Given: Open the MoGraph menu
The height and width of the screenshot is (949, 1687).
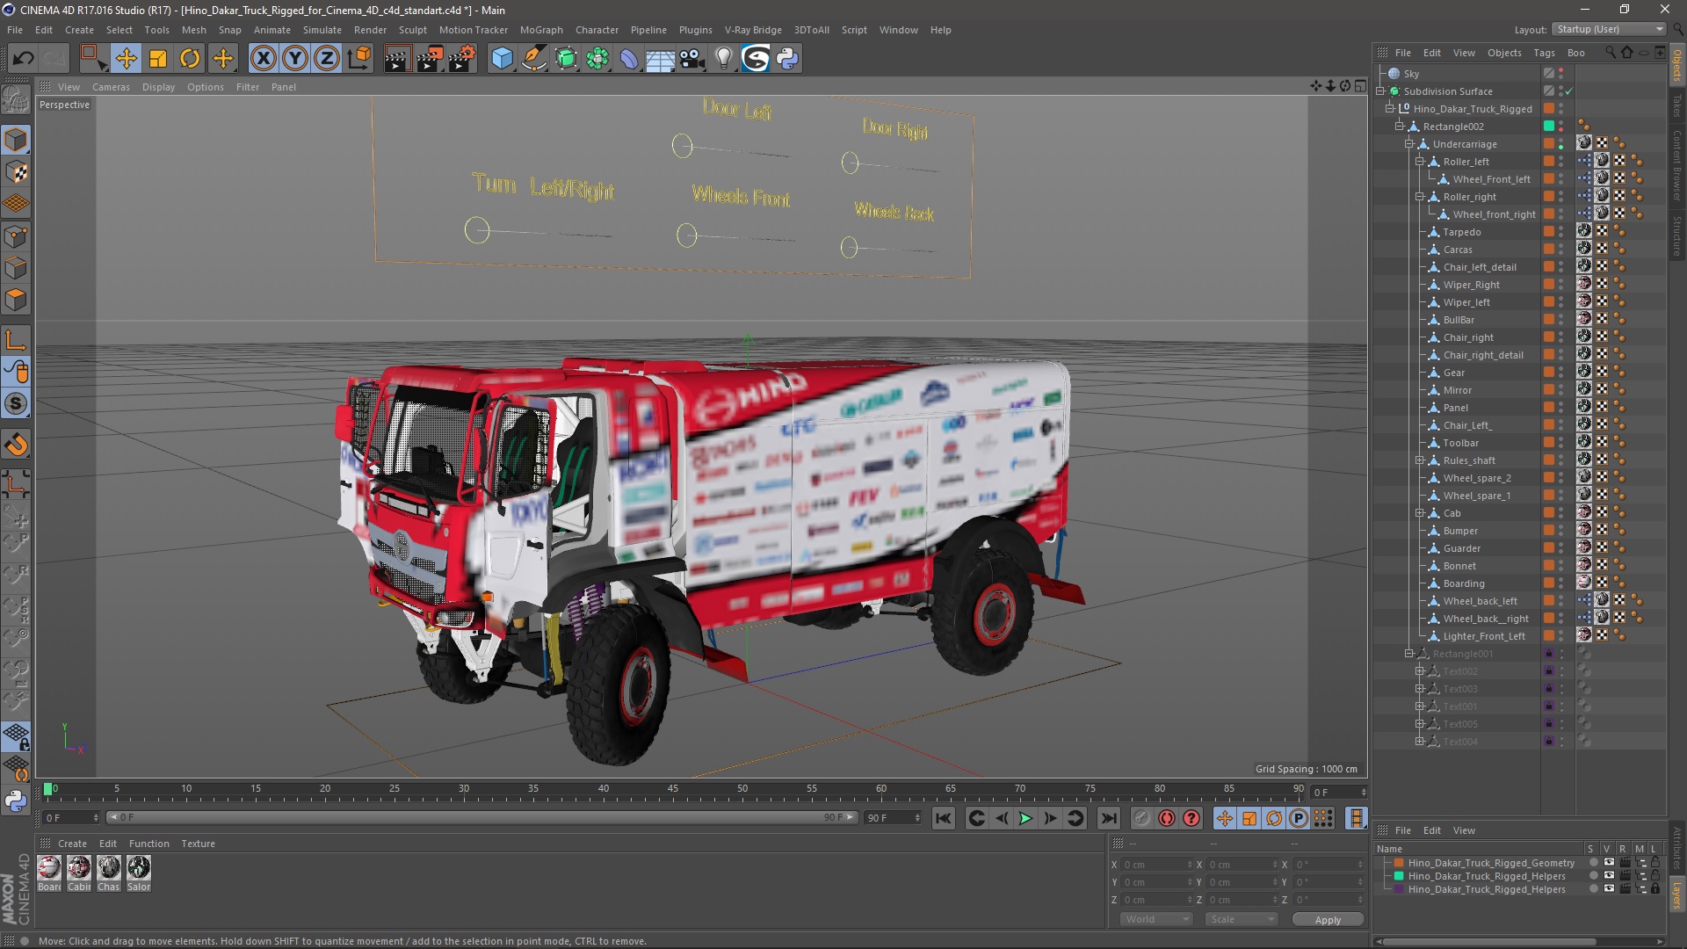Looking at the screenshot, I should click(541, 30).
